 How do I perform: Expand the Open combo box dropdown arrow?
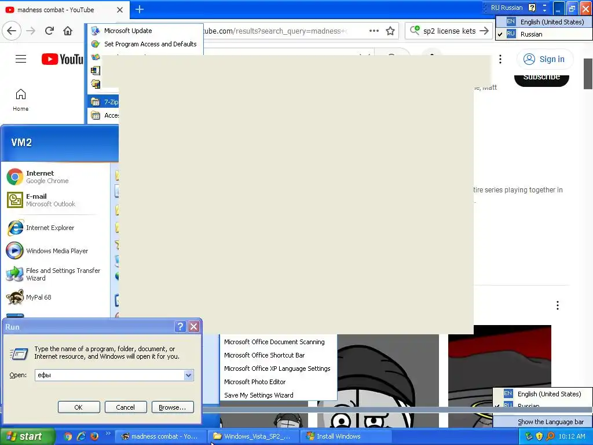click(188, 375)
